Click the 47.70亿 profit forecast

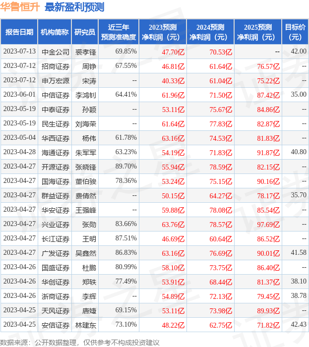click(x=173, y=52)
